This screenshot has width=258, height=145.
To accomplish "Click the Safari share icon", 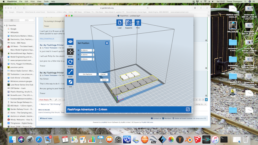I will click(x=201, y=8).
